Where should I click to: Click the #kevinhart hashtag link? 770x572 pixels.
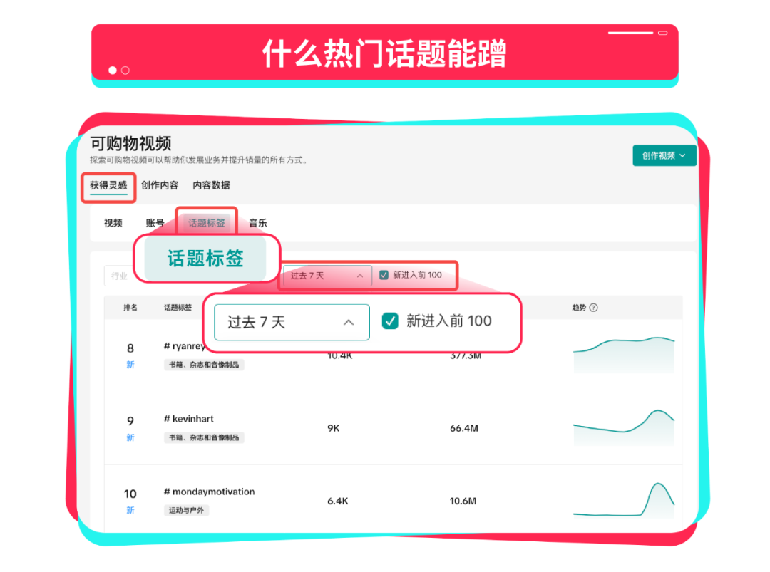pos(188,419)
